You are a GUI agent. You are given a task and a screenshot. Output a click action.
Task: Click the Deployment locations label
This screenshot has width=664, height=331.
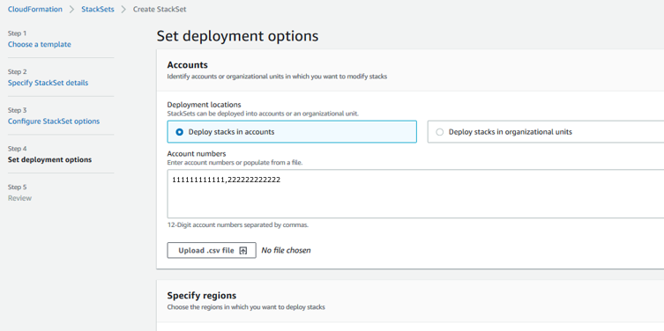pyautogui.click(x=204, y=105)
